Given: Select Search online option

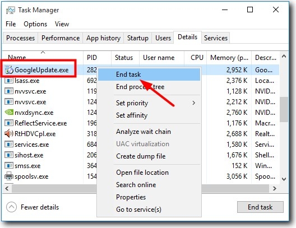Looking at the screenshot, I should click(x=149, y=185).
